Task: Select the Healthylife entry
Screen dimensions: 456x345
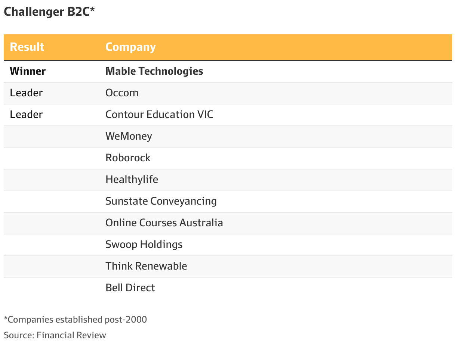Action: (132, 180)
